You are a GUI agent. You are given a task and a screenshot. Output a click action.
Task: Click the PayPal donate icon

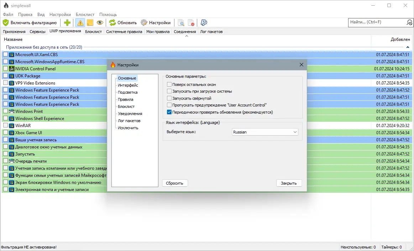tap(204, 23)
